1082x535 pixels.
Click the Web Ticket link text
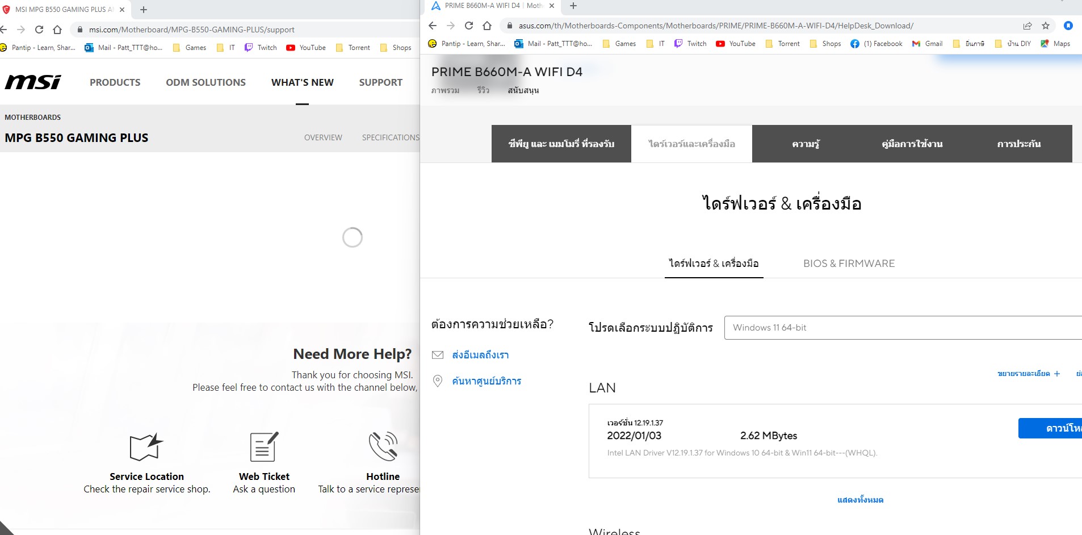pyautogui.click(x=264, y=477)
